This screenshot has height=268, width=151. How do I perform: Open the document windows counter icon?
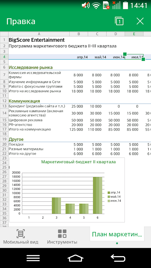[119, 21]
